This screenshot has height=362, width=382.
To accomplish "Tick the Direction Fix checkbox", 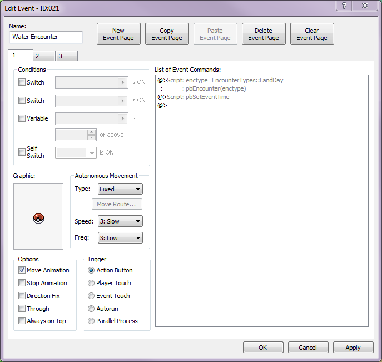I will [x=22, y=296].
